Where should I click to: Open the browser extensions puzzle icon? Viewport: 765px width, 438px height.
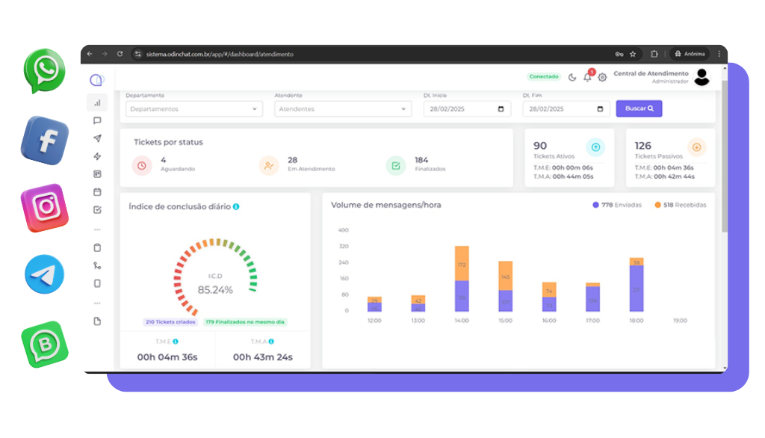click(x=654, y=55)
